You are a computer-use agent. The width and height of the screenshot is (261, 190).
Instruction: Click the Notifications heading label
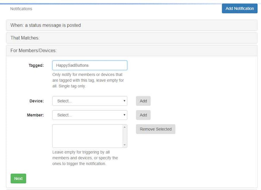[x=21, y=9]
